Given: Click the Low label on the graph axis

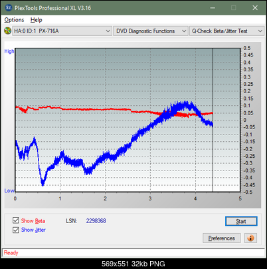Looking at the screenshot, I should (9, 190).
